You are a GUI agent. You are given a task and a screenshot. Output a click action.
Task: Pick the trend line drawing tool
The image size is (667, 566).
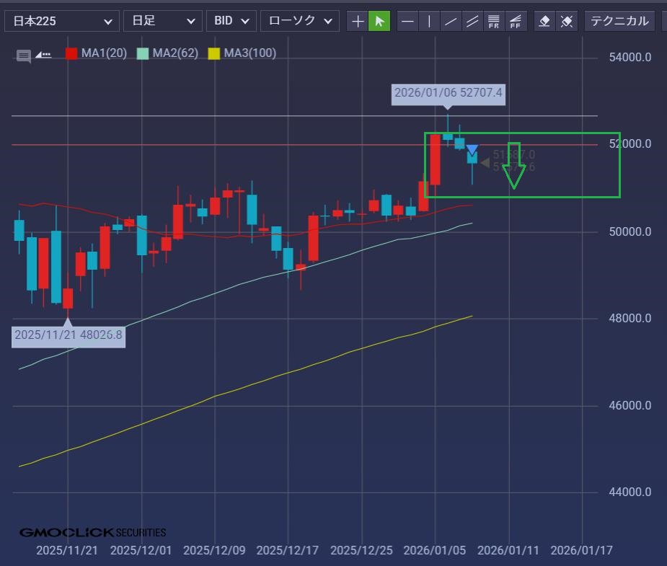(x=451, y=21)
